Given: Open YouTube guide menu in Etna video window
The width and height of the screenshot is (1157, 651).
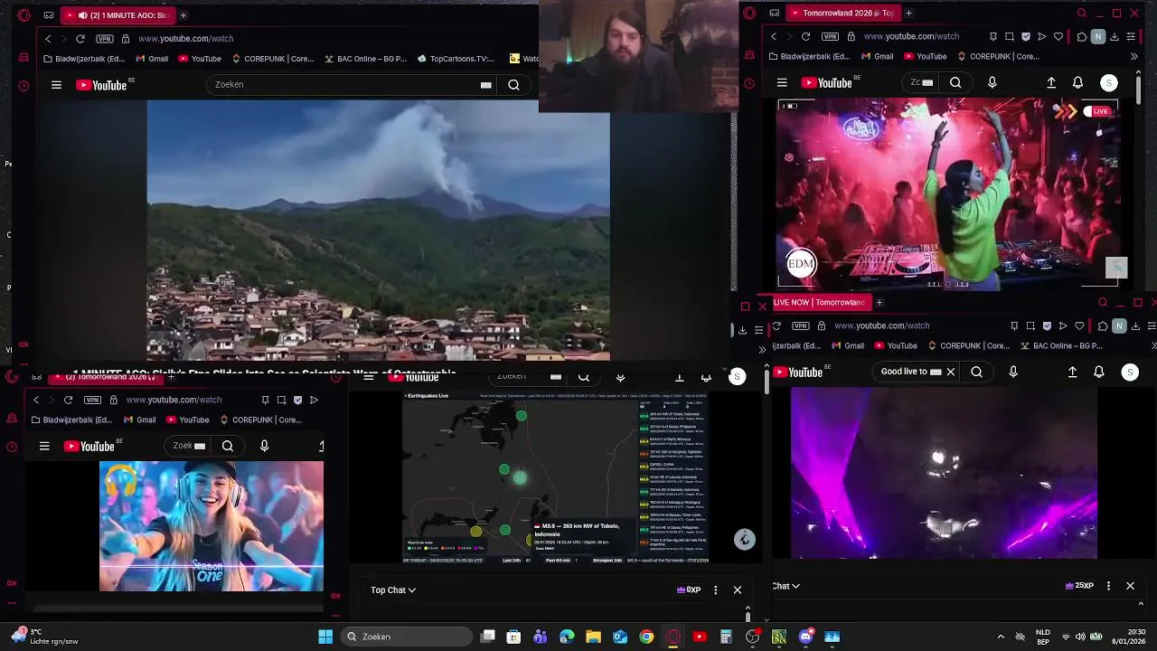Looking at the screenshot, I should (56, 85).
